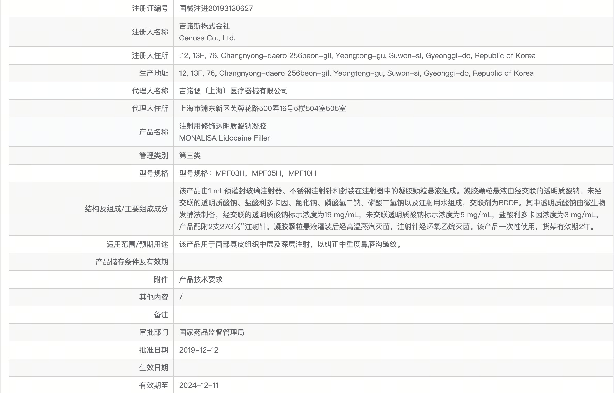614x393 pixels.
Task: Click the 其他内容 label
Action: point(154,297)
